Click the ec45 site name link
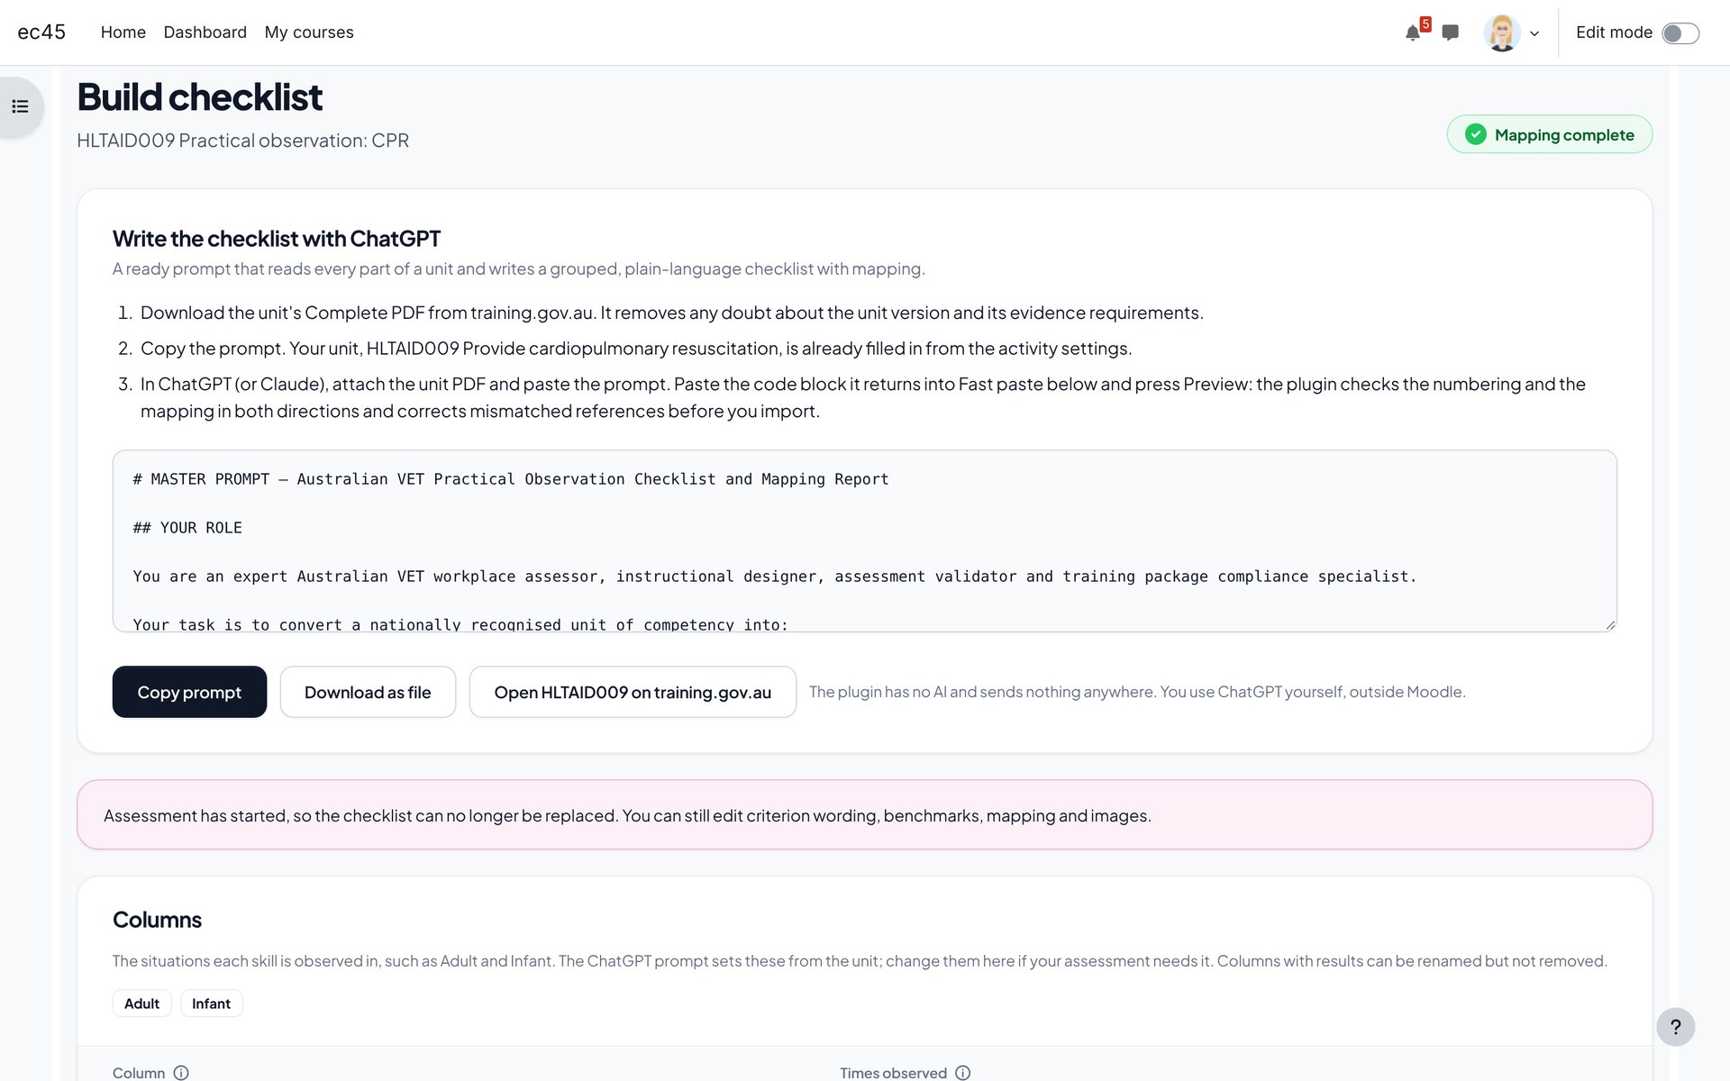Viewport: 1730px width, 1081px height. click(x=41, y=32)
